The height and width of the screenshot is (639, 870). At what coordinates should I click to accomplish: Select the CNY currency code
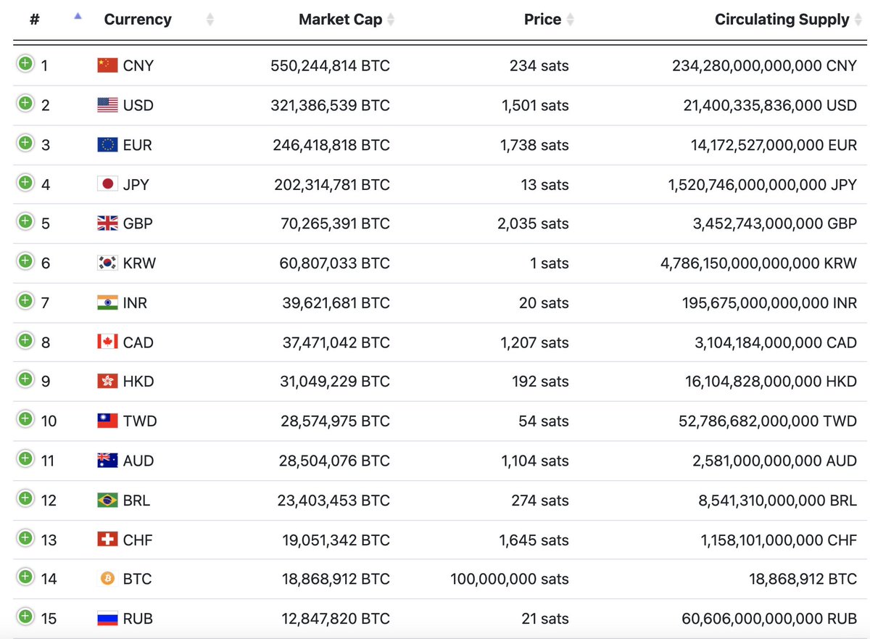(138, 65)
